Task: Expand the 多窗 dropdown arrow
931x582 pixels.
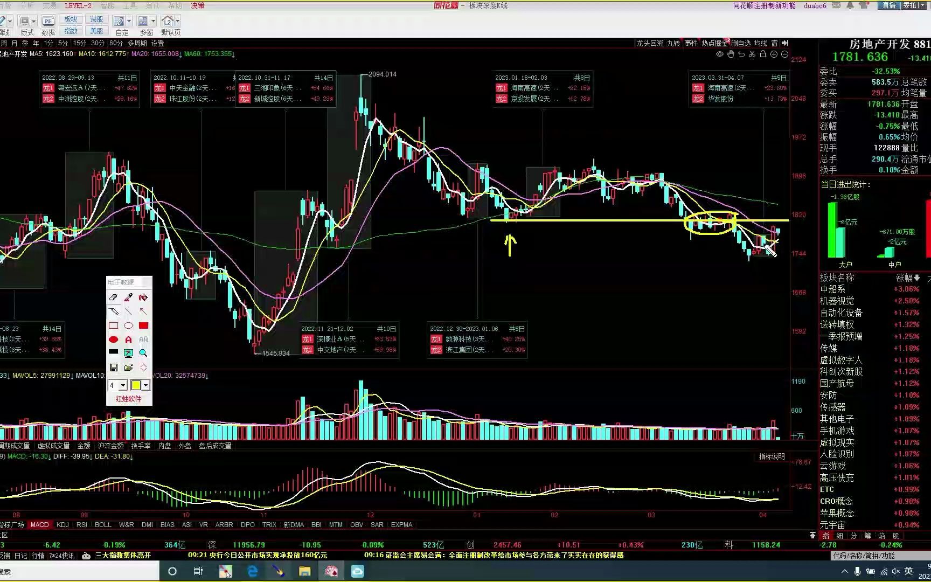Action: coord(153,22)
